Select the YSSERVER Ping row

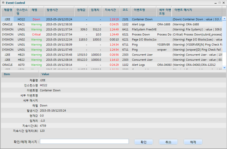[112, 44]
